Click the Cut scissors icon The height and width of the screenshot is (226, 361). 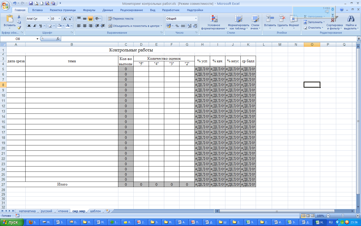tap(19, 17)
